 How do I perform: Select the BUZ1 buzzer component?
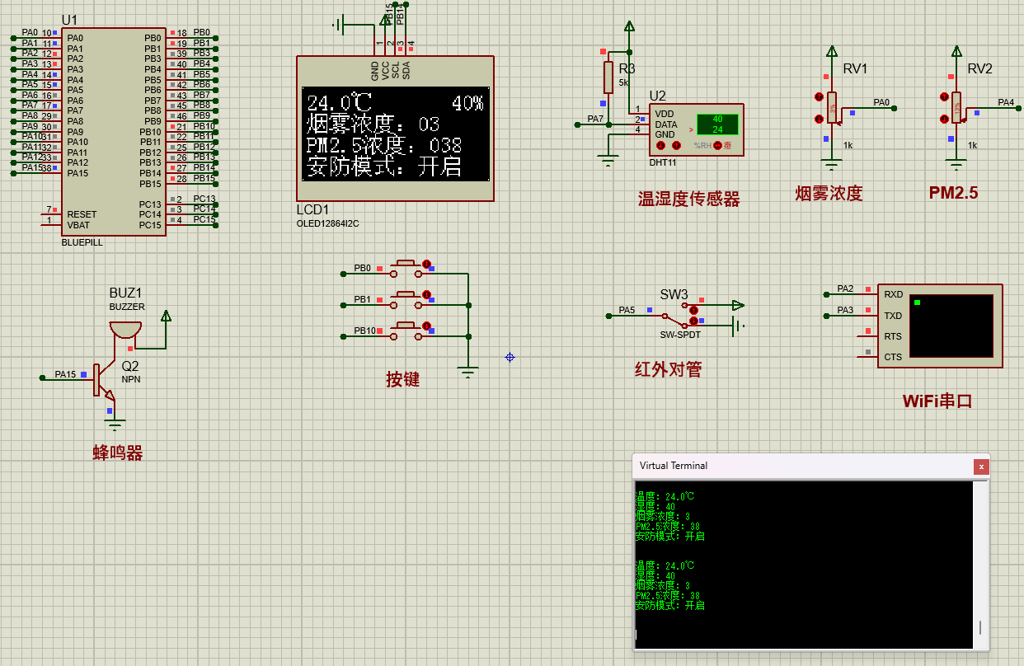[125, 329]
